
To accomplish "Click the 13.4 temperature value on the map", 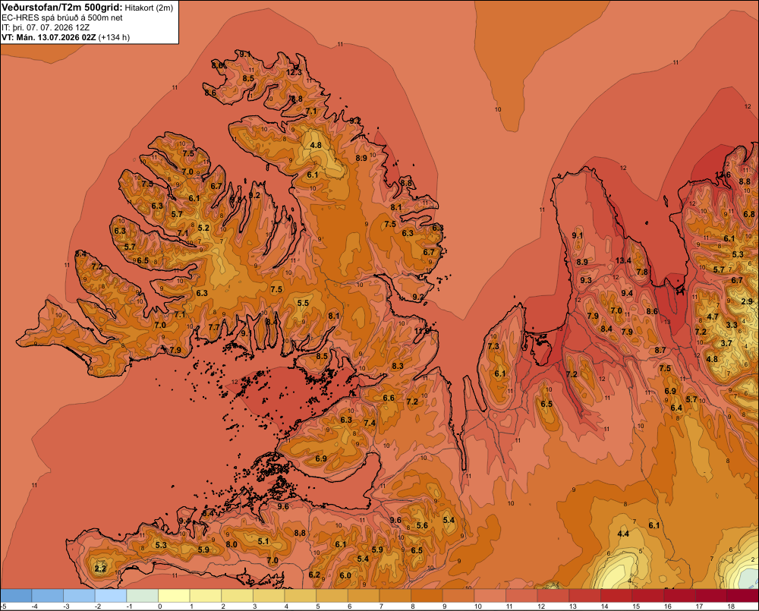I will pyautogui.click(x=623, y=260).
